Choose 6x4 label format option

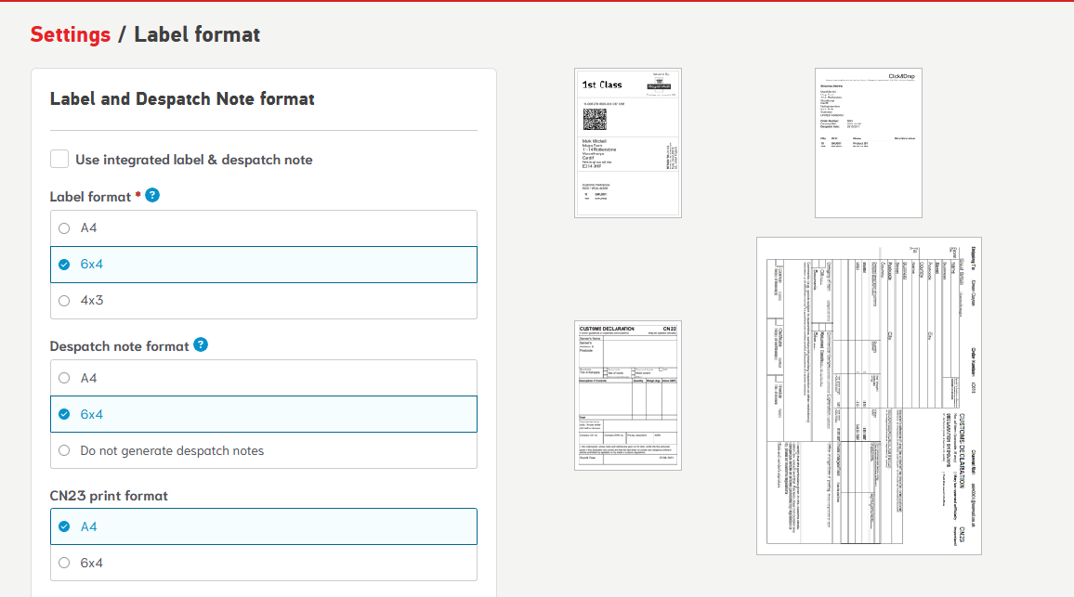tap(63, 265)
